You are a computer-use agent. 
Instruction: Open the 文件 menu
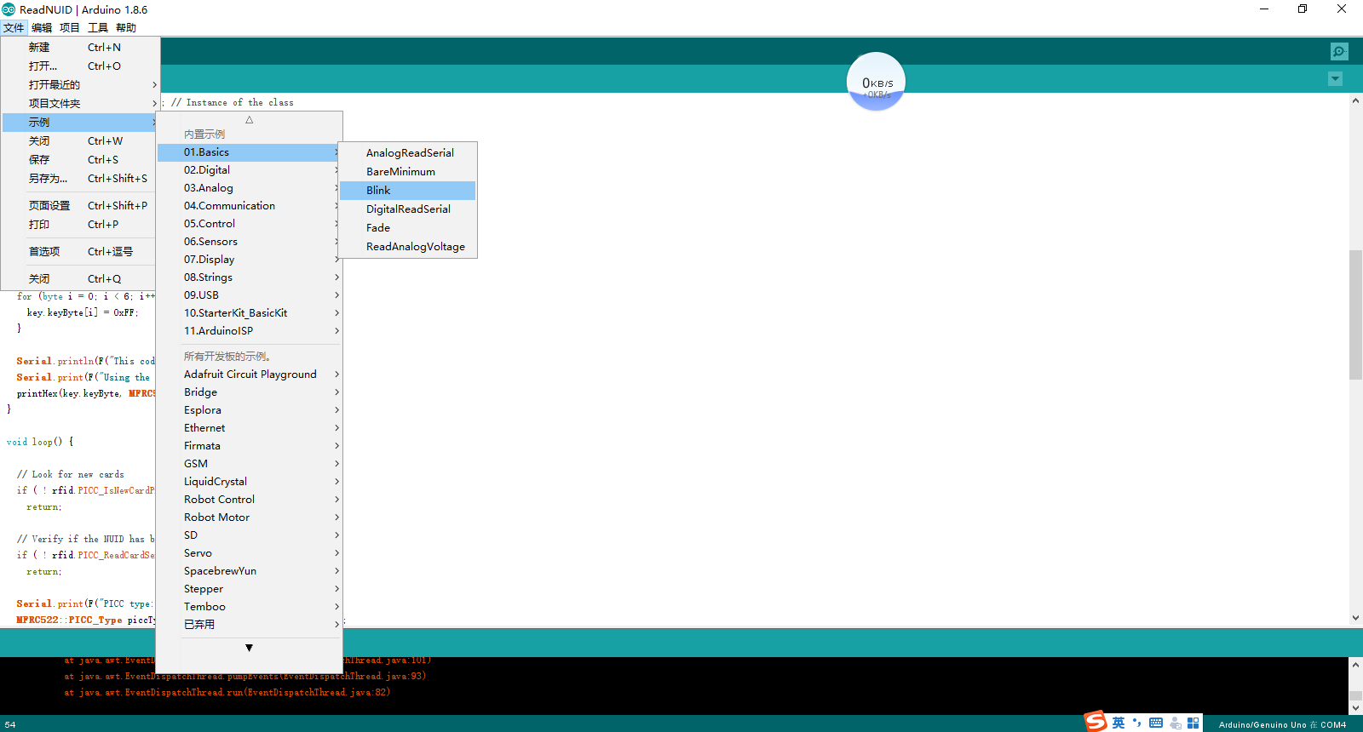coord(14,28)
